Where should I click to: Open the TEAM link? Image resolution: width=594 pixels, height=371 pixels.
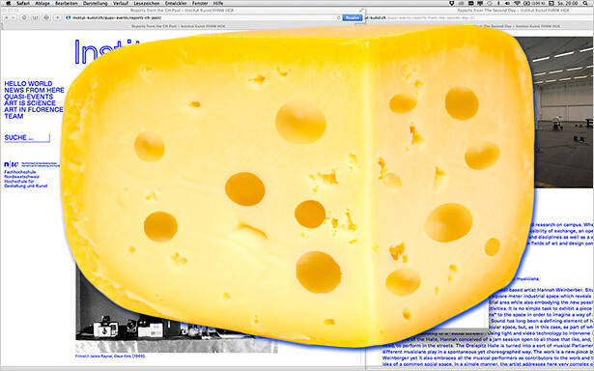click(x=14, y=116)
